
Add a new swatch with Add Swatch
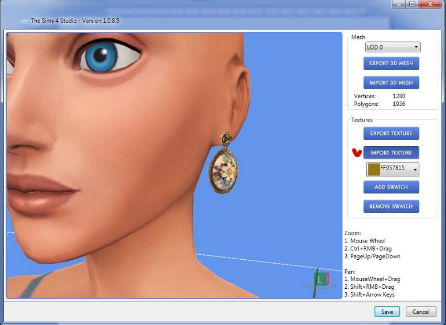391,187
